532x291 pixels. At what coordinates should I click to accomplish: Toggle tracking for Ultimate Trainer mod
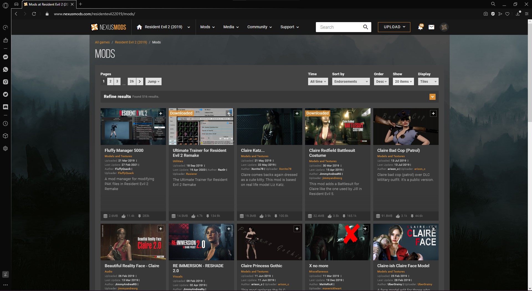[x=229, y=113]
